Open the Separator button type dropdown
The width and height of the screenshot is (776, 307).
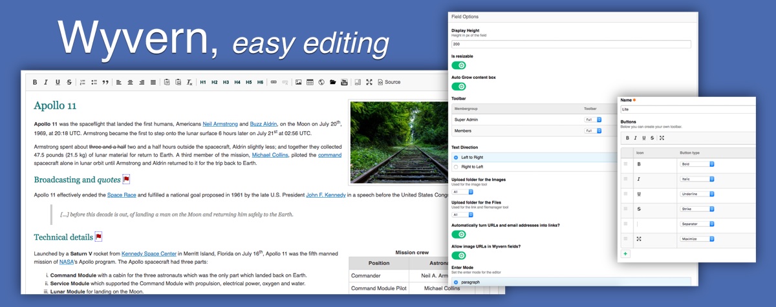coord(697,224)
